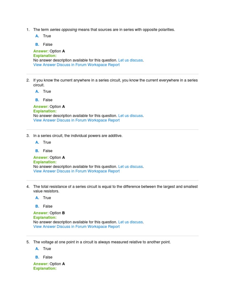Click 'View Answer' link below question 4

(x=42, y=227)
